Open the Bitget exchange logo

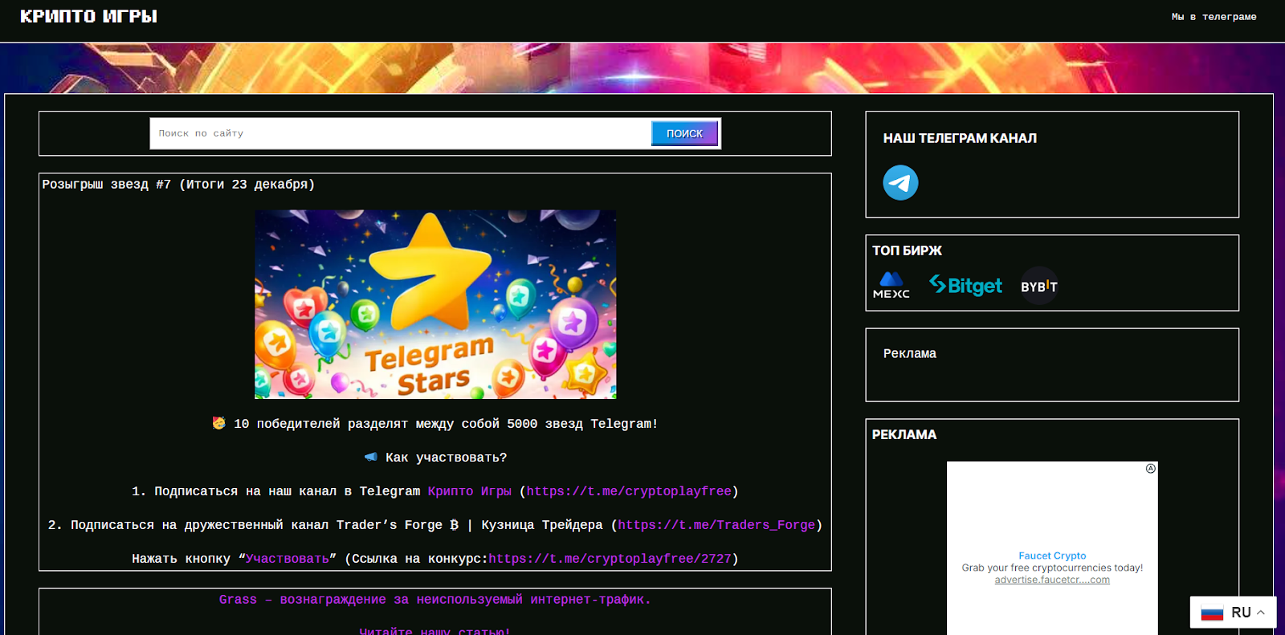click(x=965, y=285)
